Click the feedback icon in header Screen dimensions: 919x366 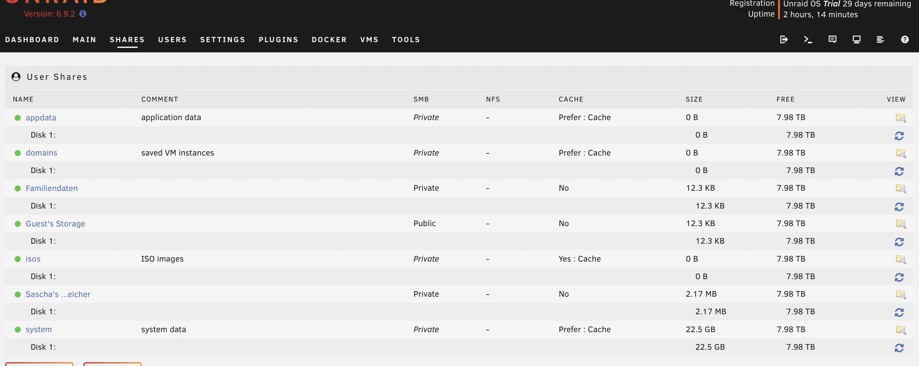coord(832,39)
